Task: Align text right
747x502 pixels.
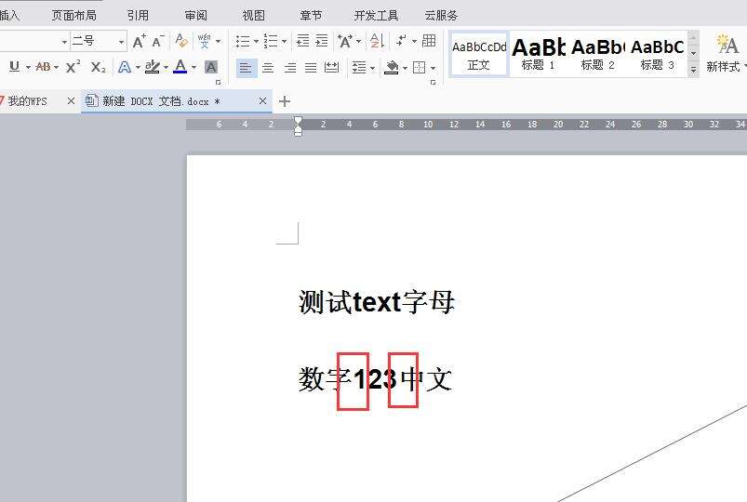Action: click(x=289, y=68)
